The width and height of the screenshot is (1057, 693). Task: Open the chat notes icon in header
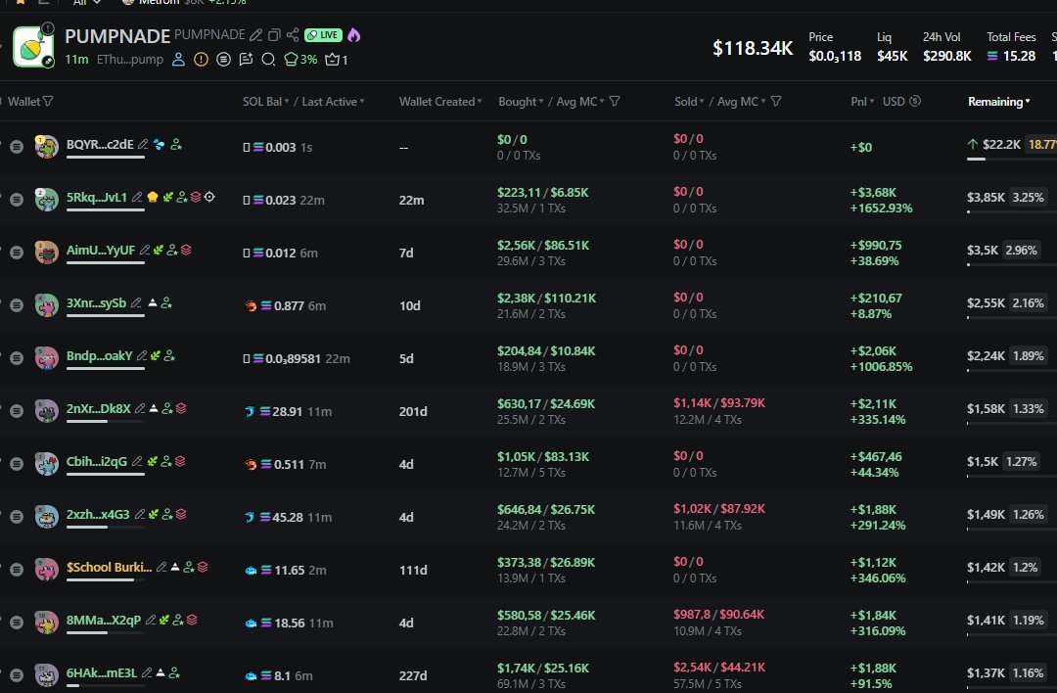pyautogui.click(x=246, y=60)
